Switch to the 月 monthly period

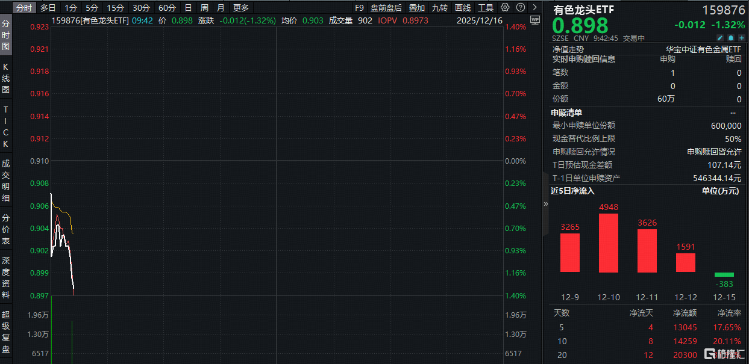click(x=221, y=8)
